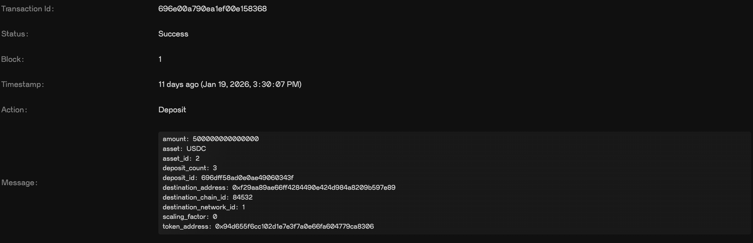Click the amount value in message
Screen dimensions: 753x243
pyautogui.click(x=226, y=139)
